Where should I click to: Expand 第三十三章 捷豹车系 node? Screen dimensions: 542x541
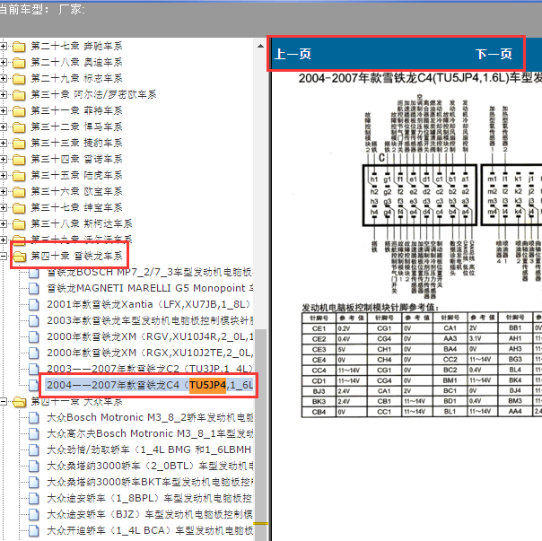(3, 143)
